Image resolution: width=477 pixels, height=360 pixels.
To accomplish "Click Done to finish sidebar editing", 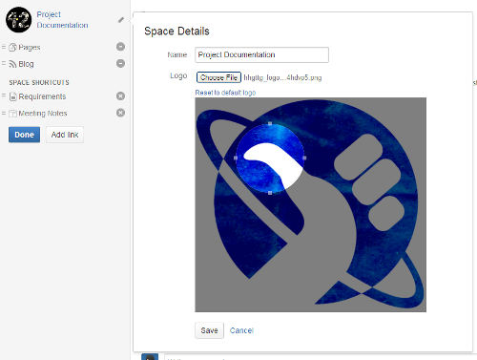I will [24, 135].
